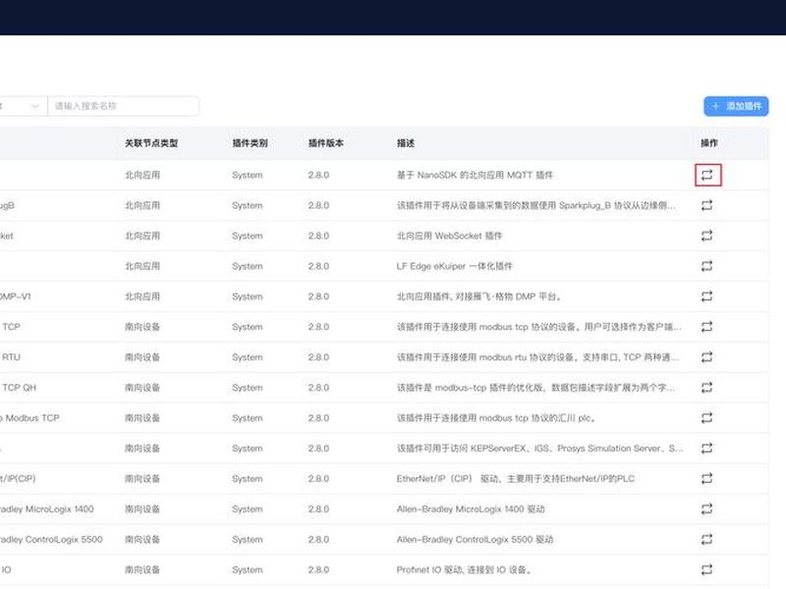Click the swap icon for EtherNet/IP (CIP) row

(x=706, y=479)
